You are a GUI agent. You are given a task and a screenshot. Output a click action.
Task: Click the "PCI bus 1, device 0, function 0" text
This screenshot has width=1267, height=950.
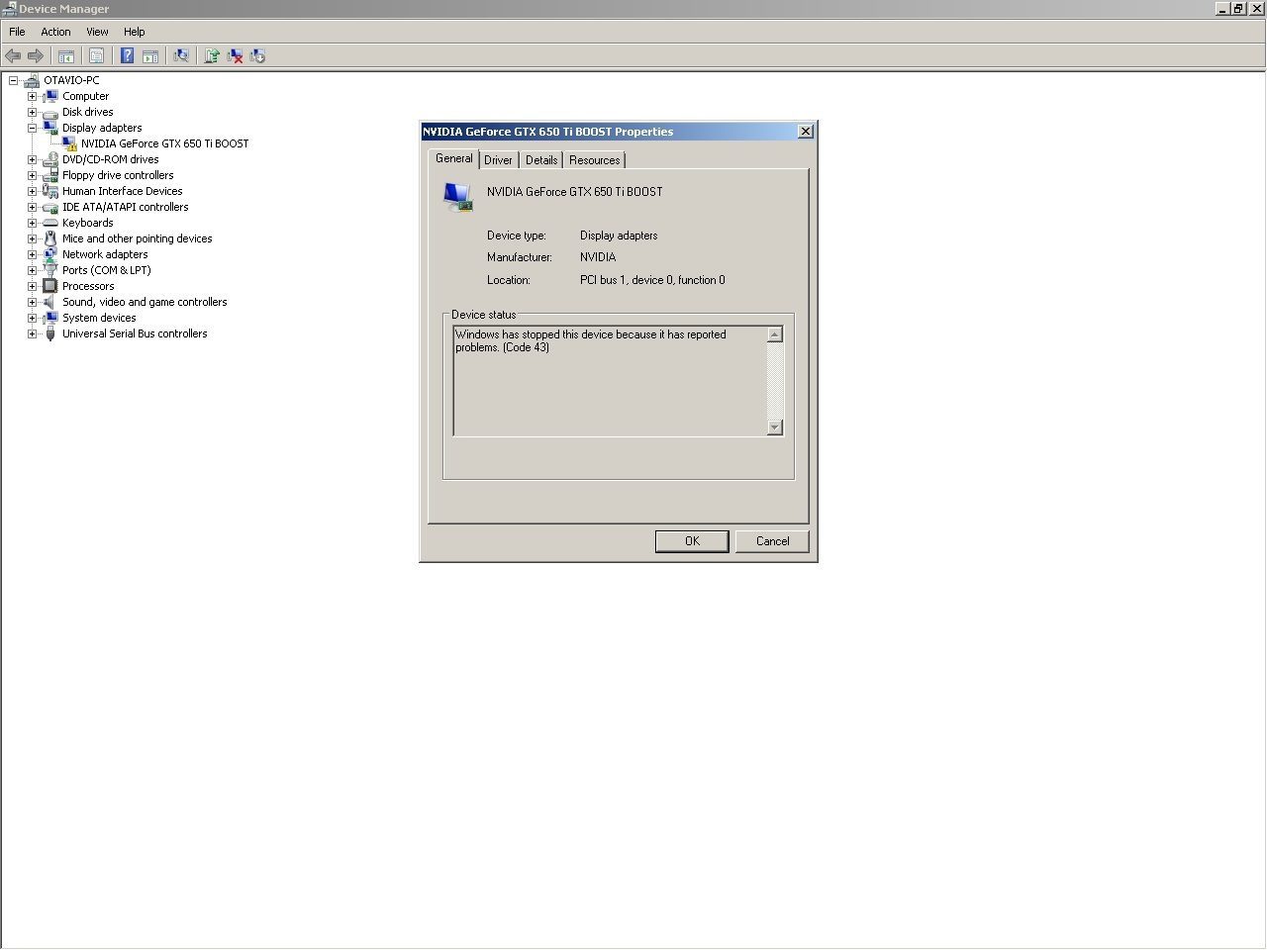click(652, 280)
